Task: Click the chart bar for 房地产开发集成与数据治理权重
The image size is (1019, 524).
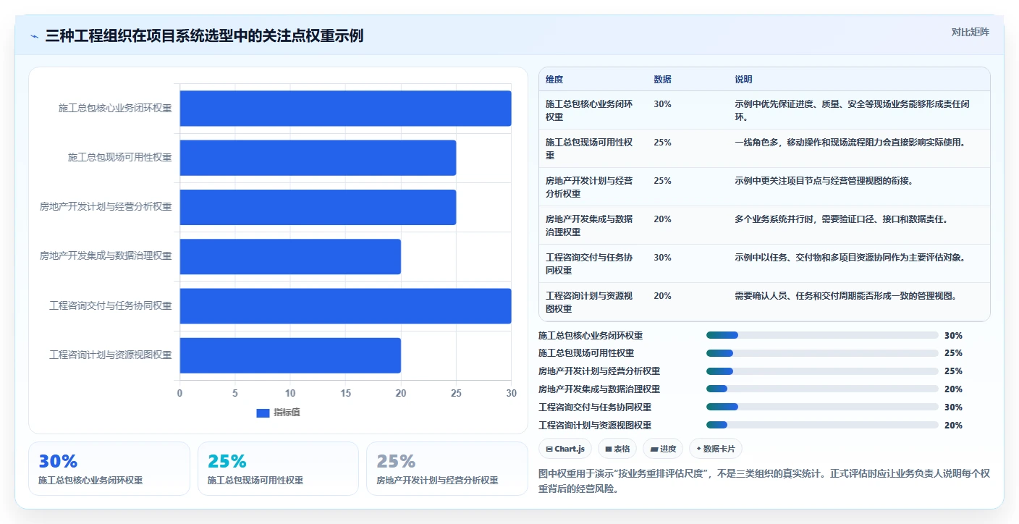Action: (x=290, y=256)
